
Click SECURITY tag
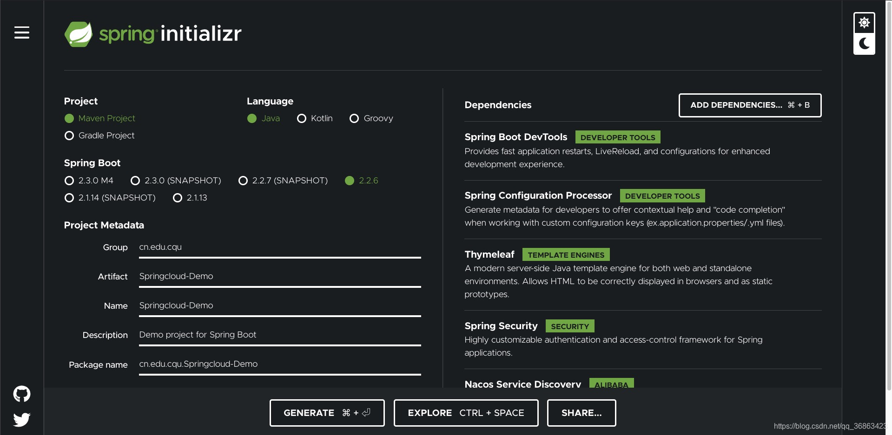click(570, 326)
